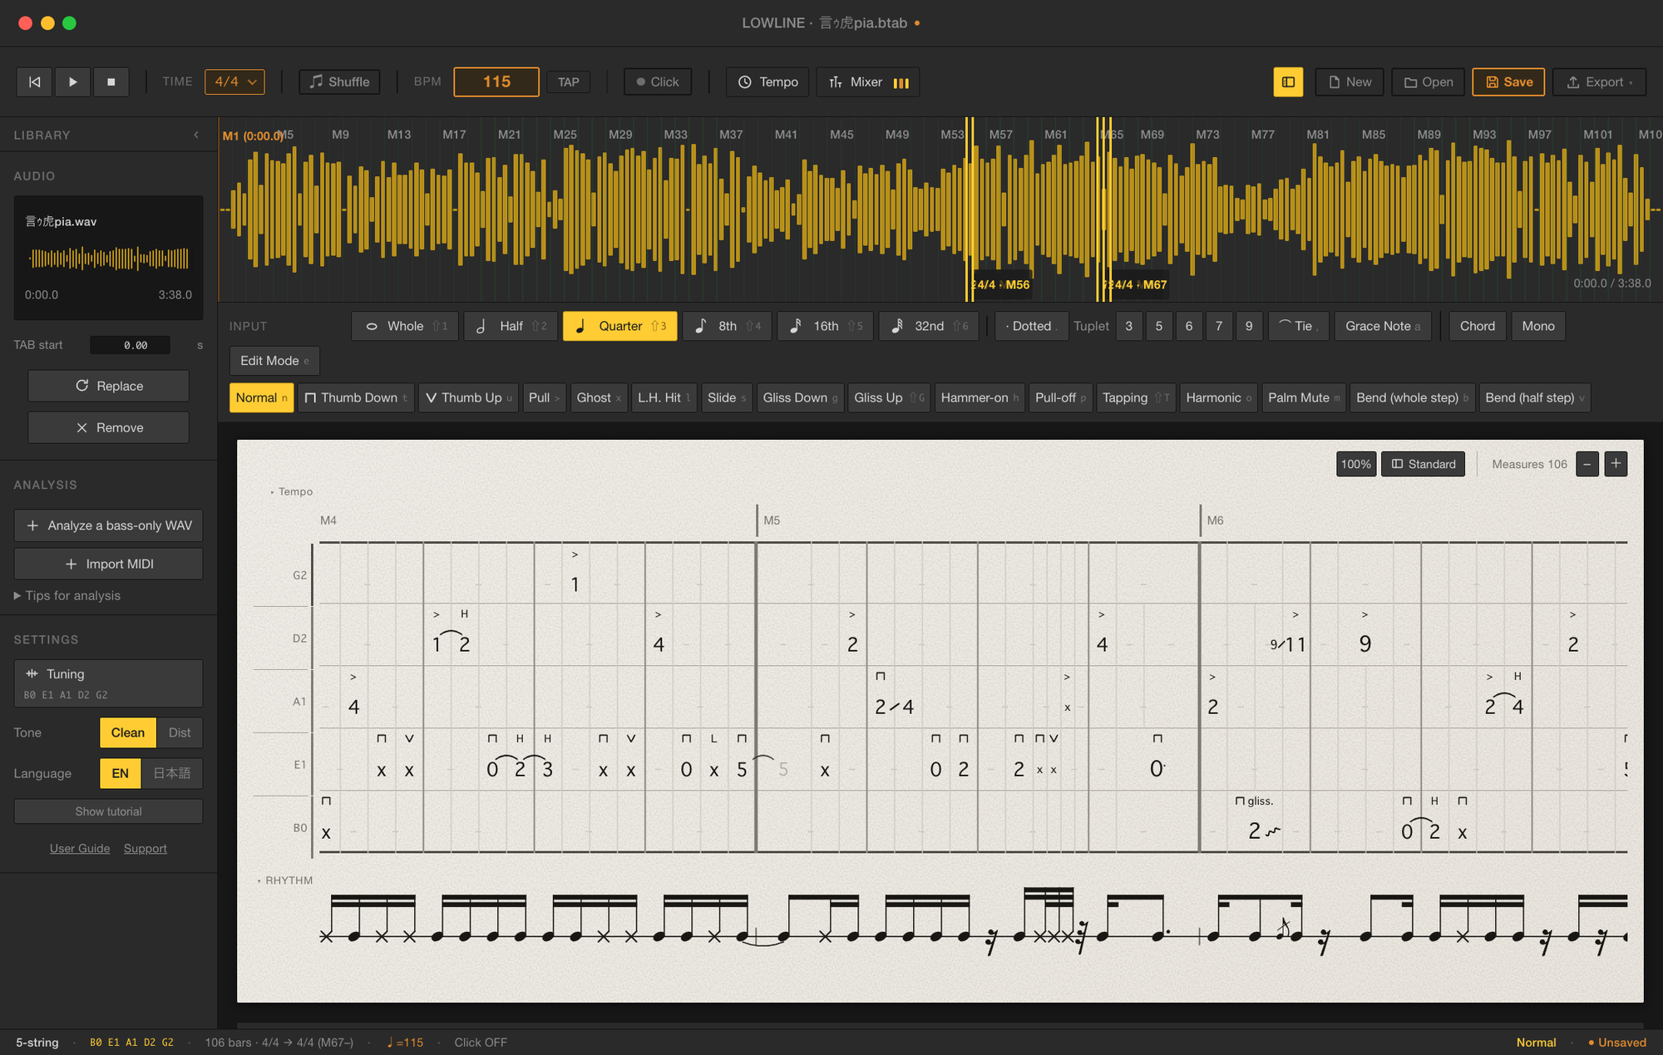Viewport: 1663px width, 1055px height.
Task: Decrease measures with the minus button
Action: pyautogui.click(x=1587, y=464)
